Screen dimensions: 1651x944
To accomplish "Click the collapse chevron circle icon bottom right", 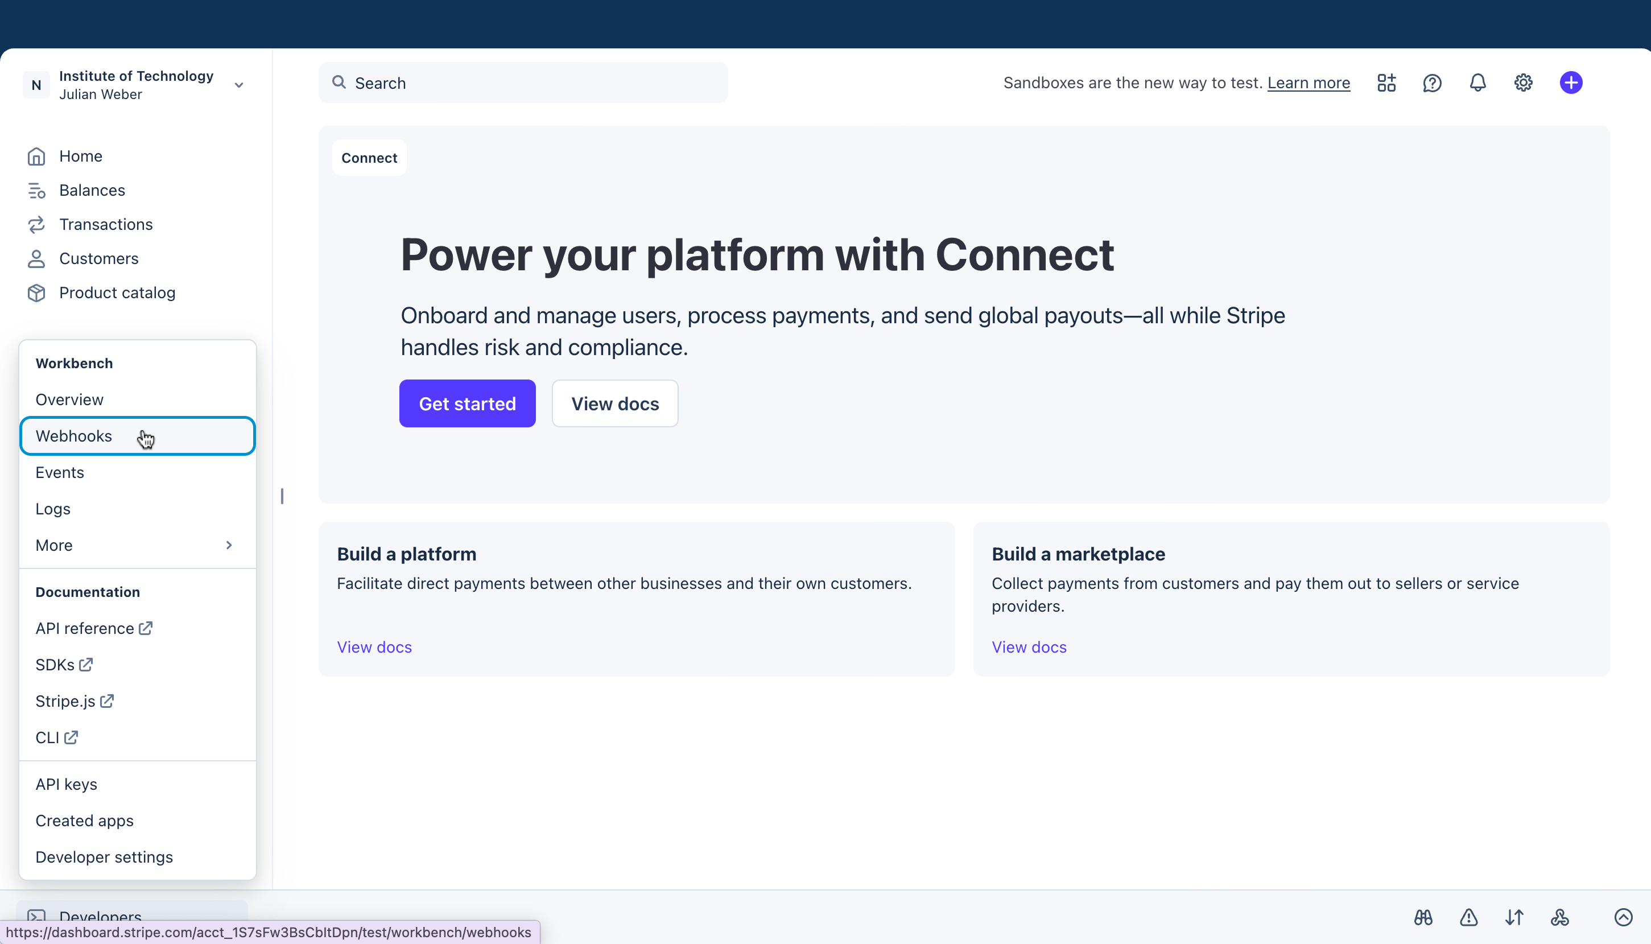I will click(1623, 917).
